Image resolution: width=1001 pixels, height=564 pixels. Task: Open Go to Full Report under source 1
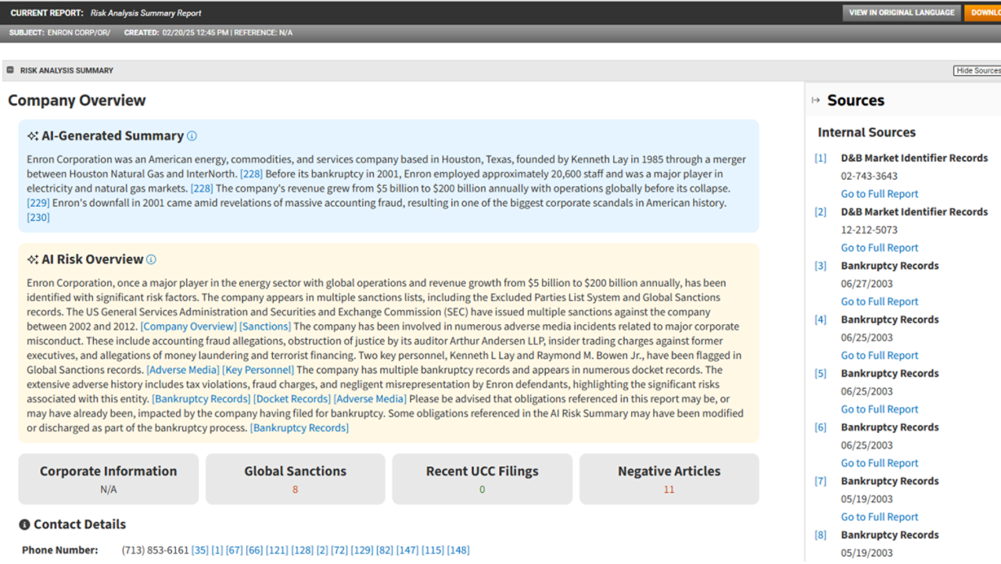click(879, 194)
